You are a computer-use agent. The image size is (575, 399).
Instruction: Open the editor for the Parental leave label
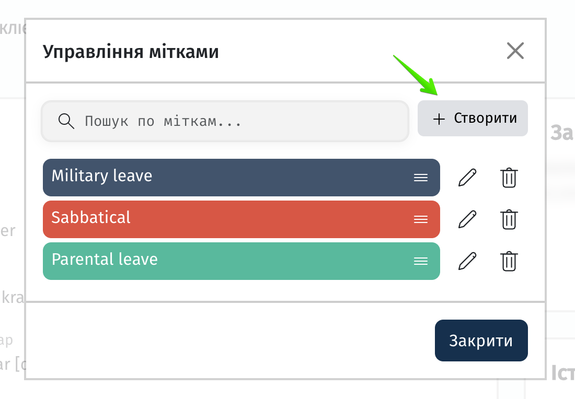click(x=467, y=261)
